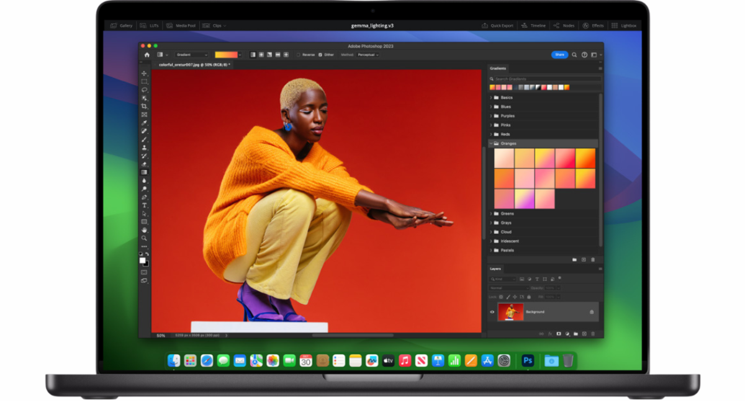Viewport: 745px width, 402px height.
Task: Choose the Diamond gradient style button
Action: tap(286, 55)
